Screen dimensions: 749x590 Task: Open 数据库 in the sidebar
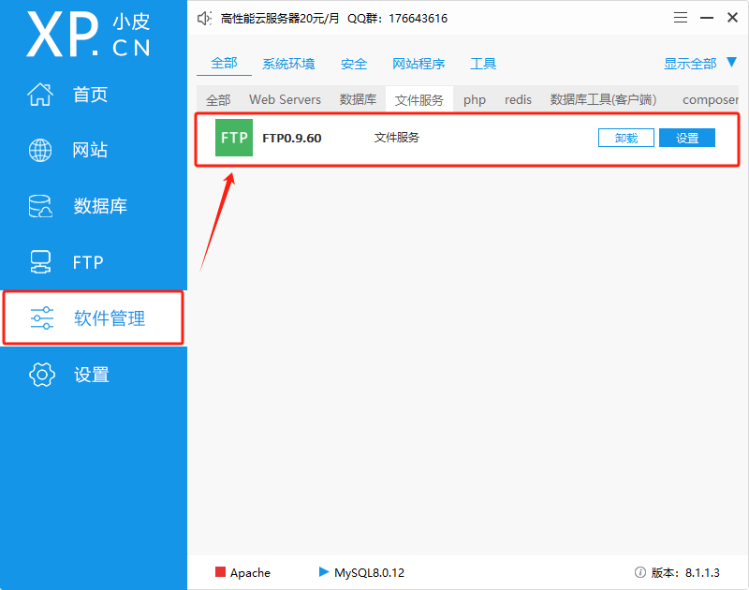point(100,206)
